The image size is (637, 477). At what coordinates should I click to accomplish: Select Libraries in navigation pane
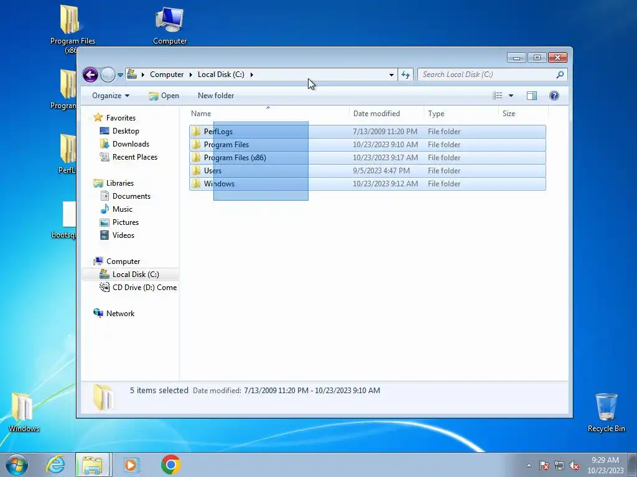[113, 183]
